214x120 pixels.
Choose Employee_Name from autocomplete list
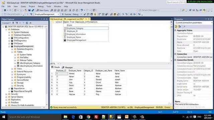coord(86,37)
